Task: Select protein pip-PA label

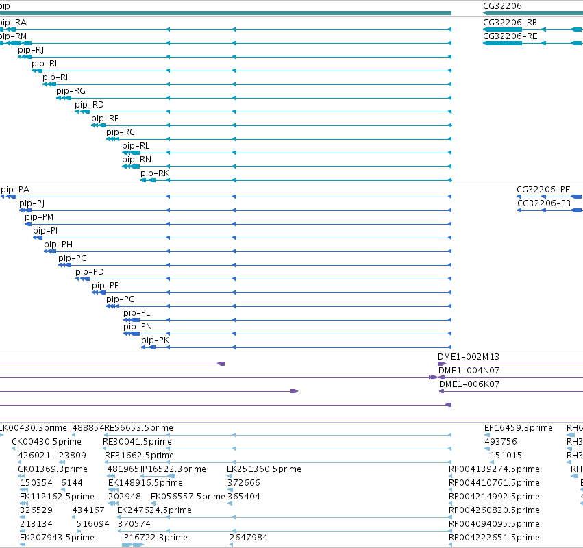Action: [15, 190]
